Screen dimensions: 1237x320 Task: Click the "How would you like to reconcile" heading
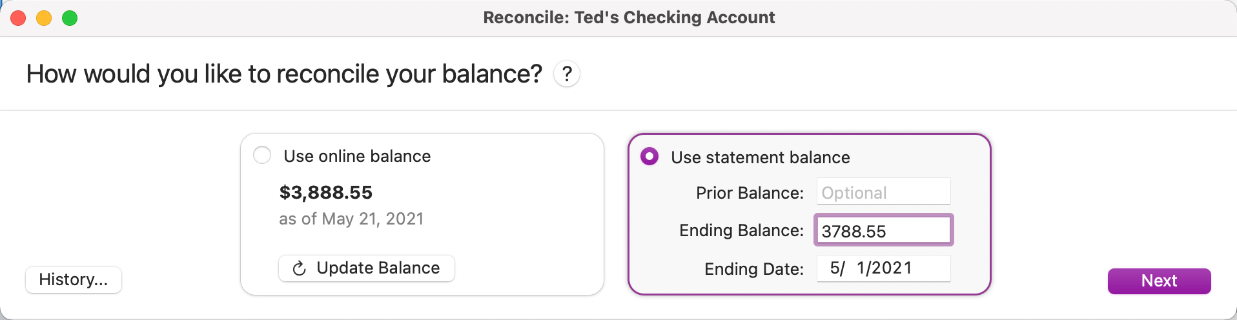pos(284,74)
